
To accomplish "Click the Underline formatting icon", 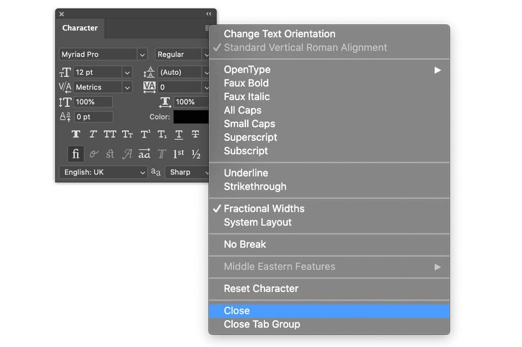I will tap(179, 134).
